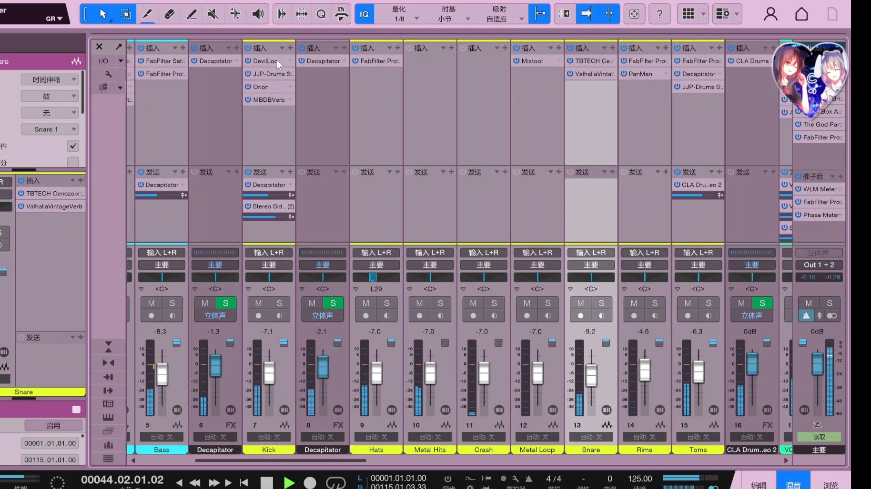Click the stop button in transport
Screen dimensions: 871x489
pos(267,482)
